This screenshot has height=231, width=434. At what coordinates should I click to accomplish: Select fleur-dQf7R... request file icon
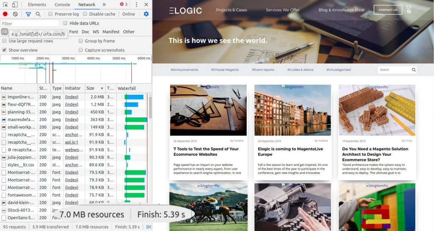[x=3, y=104]
